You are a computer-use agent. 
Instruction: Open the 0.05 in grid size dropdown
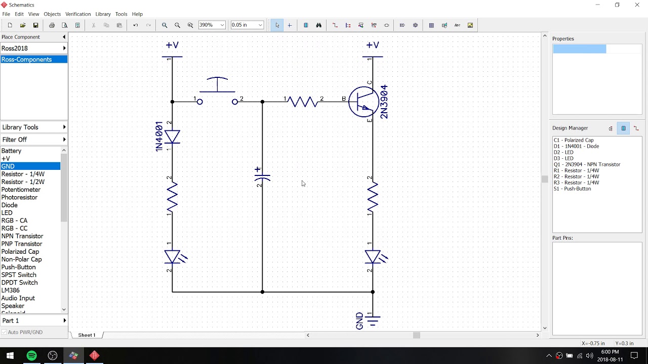pos(260,25)
